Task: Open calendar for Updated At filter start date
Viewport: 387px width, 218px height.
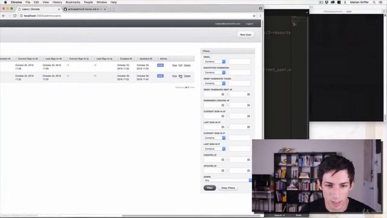Action: pos(223,171)
